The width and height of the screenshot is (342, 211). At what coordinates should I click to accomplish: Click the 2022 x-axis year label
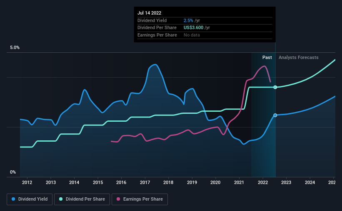pos(263,182)
